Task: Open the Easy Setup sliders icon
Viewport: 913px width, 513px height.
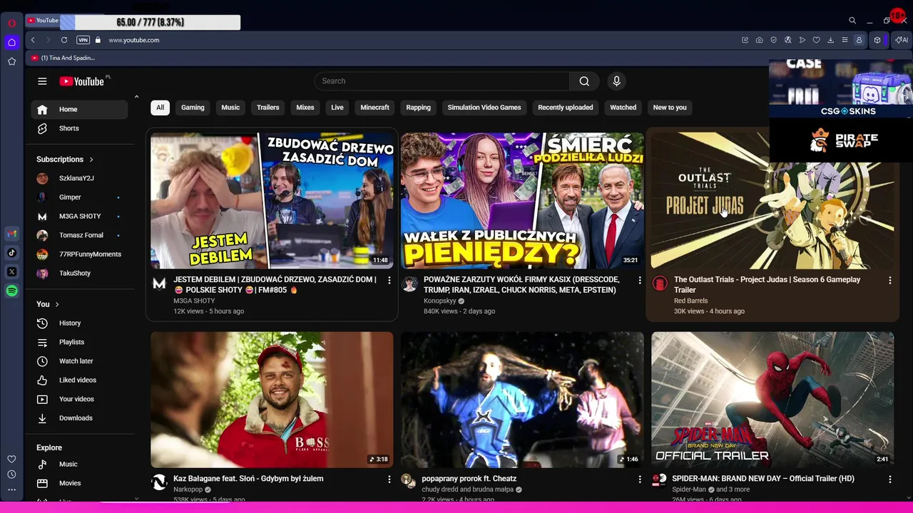Action: coord(845,40)
